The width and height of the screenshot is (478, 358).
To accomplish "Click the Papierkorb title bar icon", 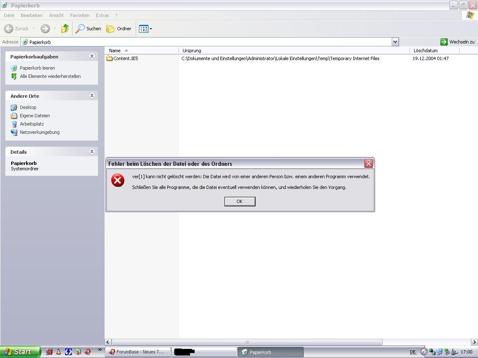I will tap(4, 5).
